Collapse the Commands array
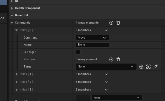This screenshot has width=165, height=101. coord(12,23)
